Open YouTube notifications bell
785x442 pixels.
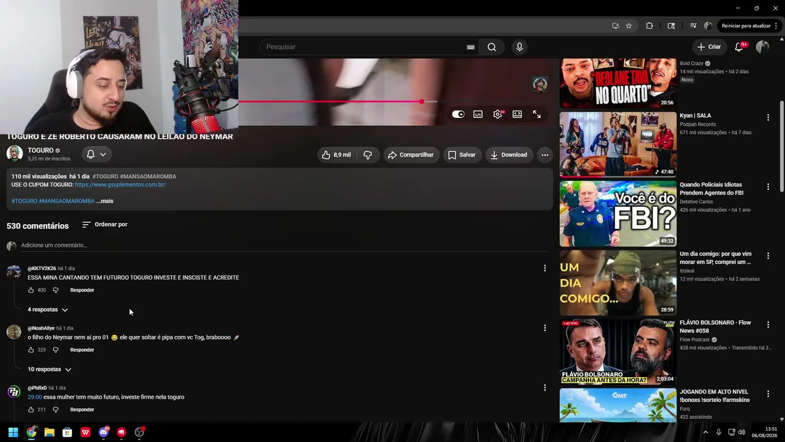739,47
